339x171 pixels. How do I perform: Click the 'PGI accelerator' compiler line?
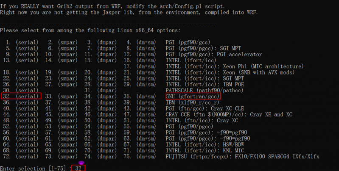[214, 55]
